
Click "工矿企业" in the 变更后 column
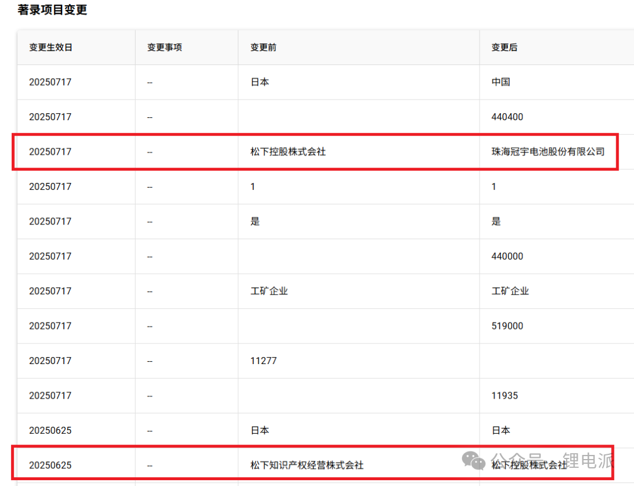click(510, 291)
